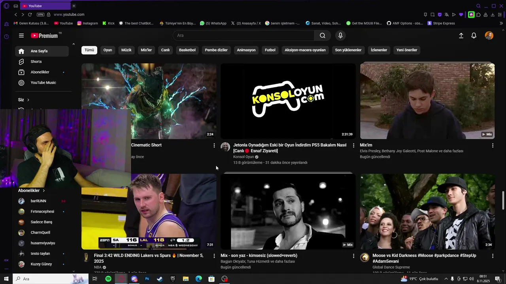This screenshot has height=284, width=506.
Task: Open Global Dance Supreme channel avatar
Action: click(364, 258)
